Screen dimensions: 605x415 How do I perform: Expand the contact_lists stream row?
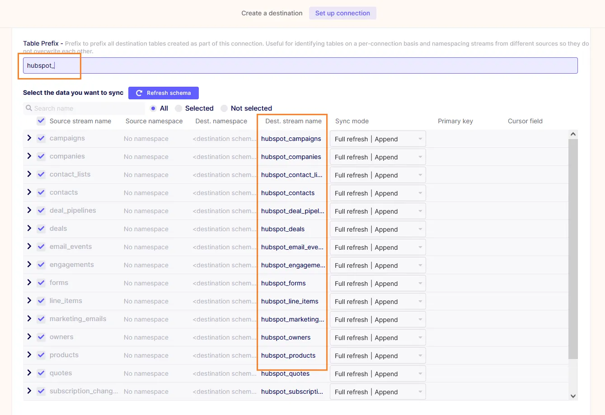[x=29, y=174]
